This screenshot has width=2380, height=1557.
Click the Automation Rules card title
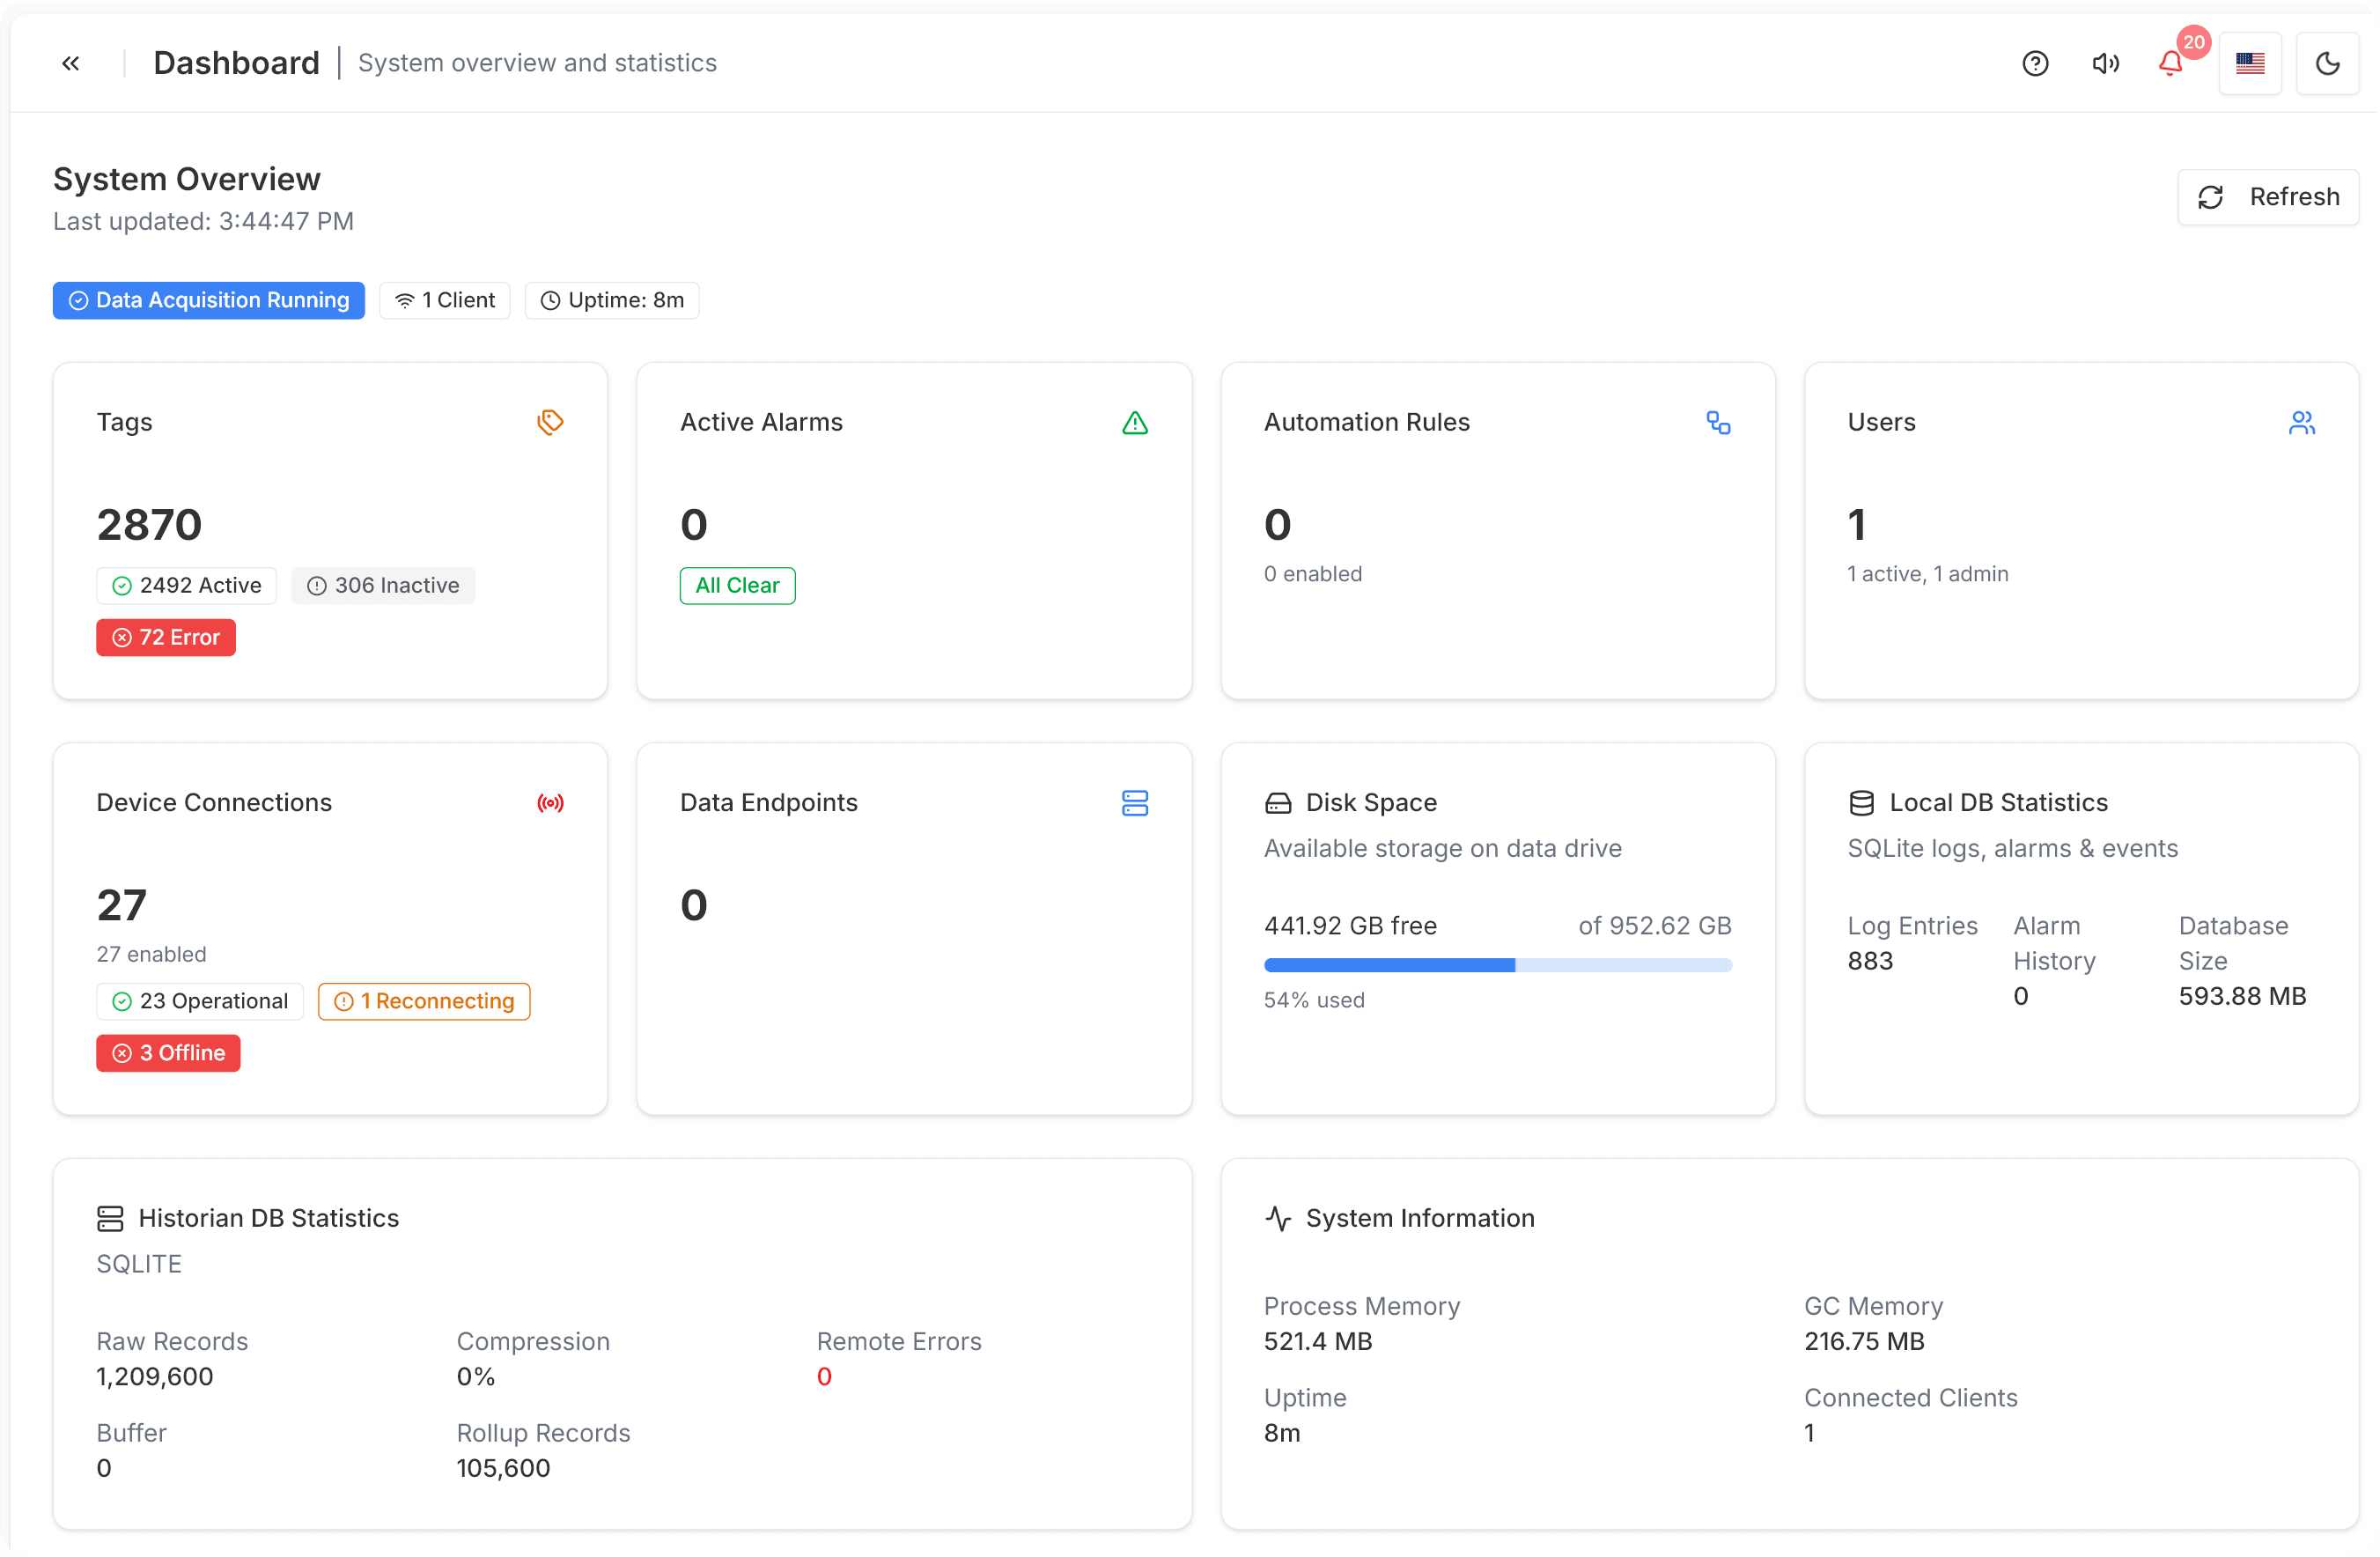[x=1367, y=422]
